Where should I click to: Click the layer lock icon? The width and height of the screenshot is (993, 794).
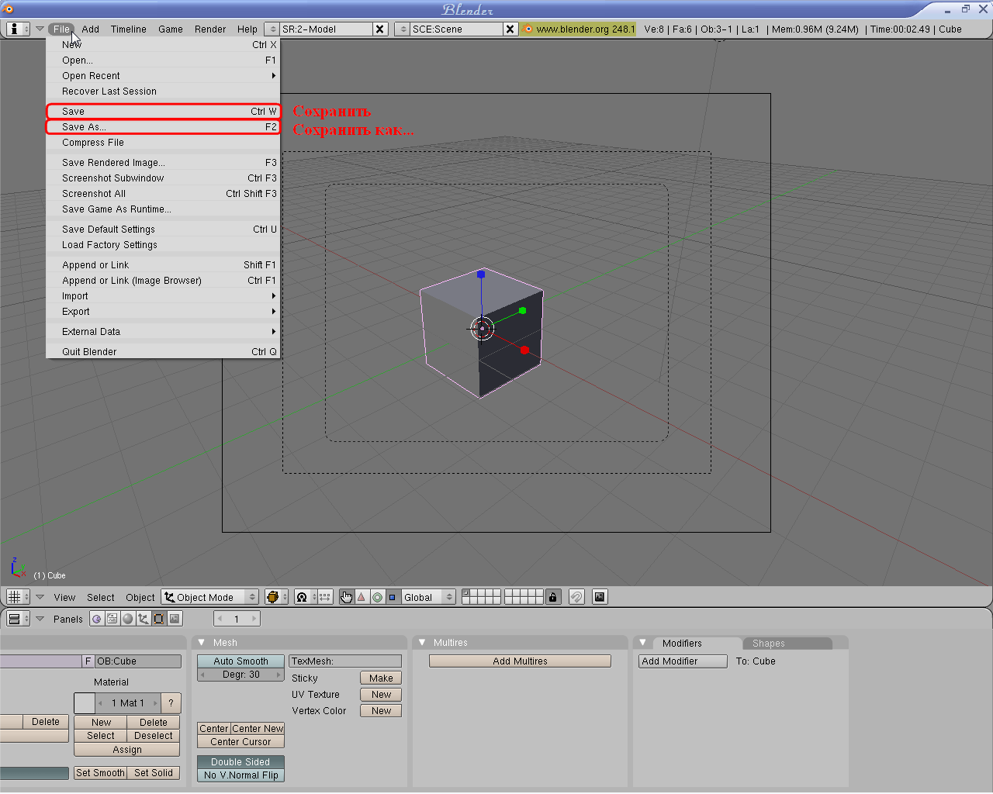click(x=552, y=597)
